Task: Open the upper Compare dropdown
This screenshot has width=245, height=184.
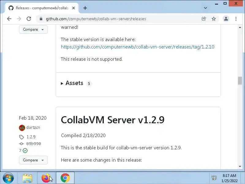Action: click(33, 29)
